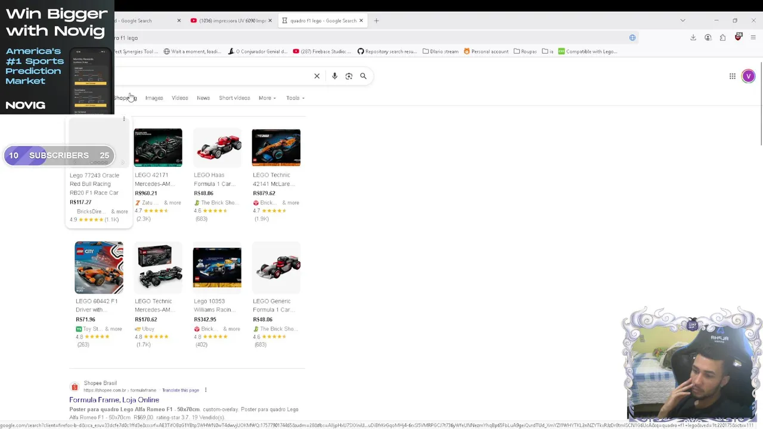Expand '& more' beside Toy St seller
763x429 pixels.
(113, 329)
